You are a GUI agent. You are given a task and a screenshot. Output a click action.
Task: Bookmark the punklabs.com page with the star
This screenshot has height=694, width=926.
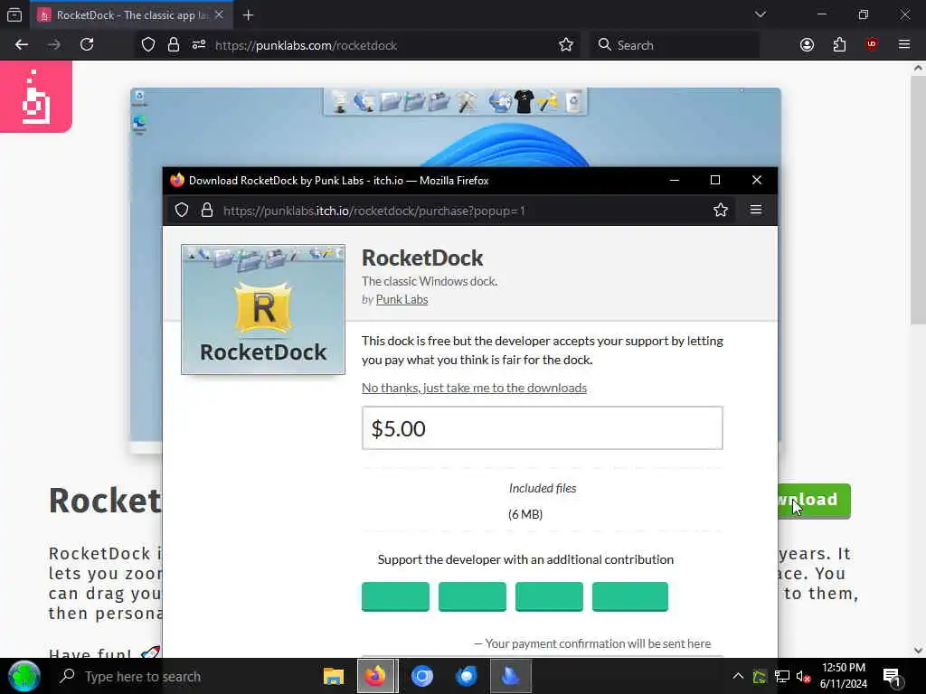point(566,45)
